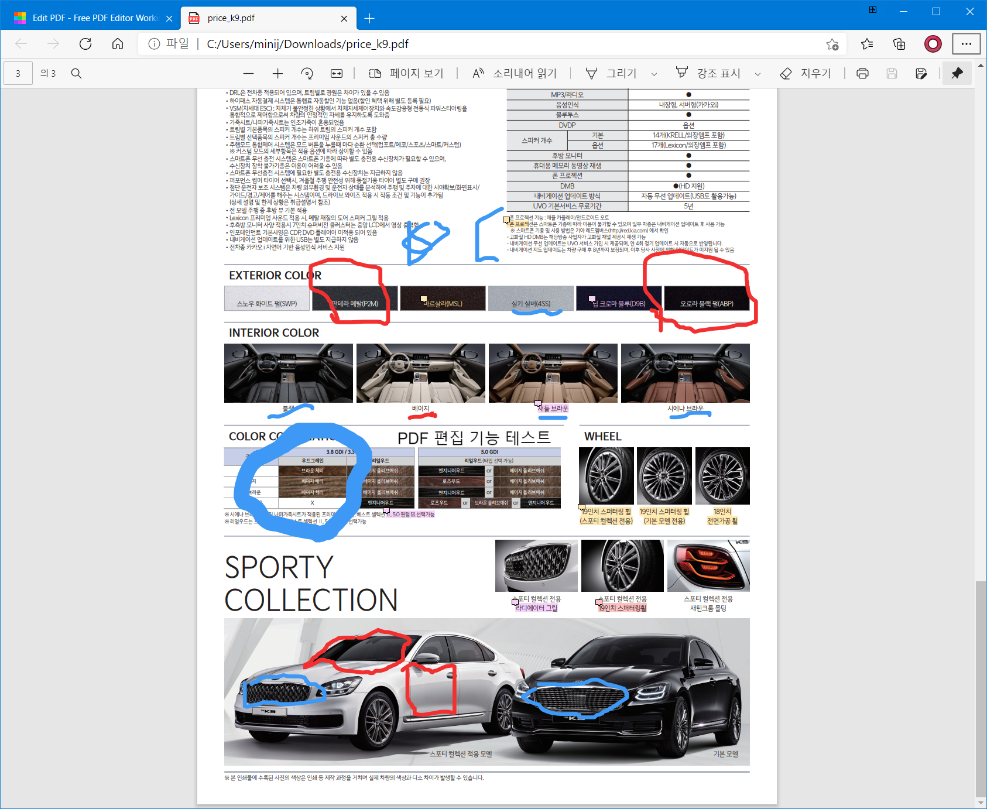Click the tab actions icon in title bar

pyautogui.click(x=873, y=10)
